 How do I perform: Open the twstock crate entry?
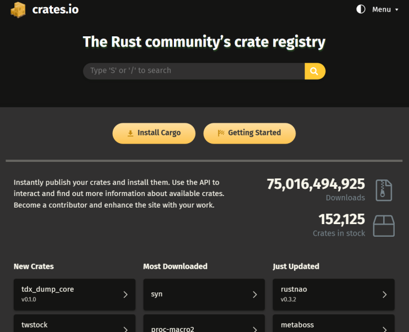click(x=66, y=326)
